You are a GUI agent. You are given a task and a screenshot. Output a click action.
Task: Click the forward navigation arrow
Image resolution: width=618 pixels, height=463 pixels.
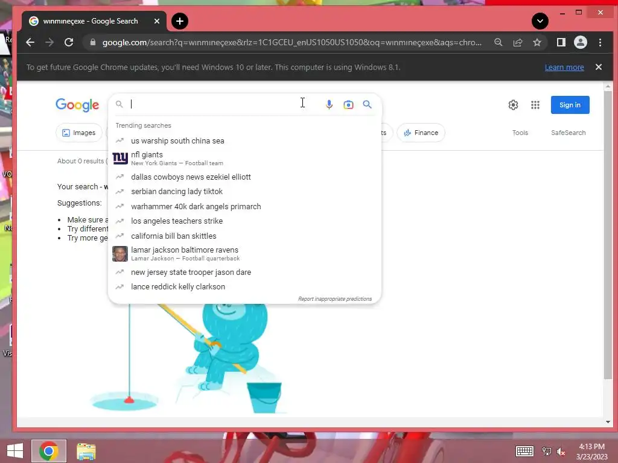[49, 43]
